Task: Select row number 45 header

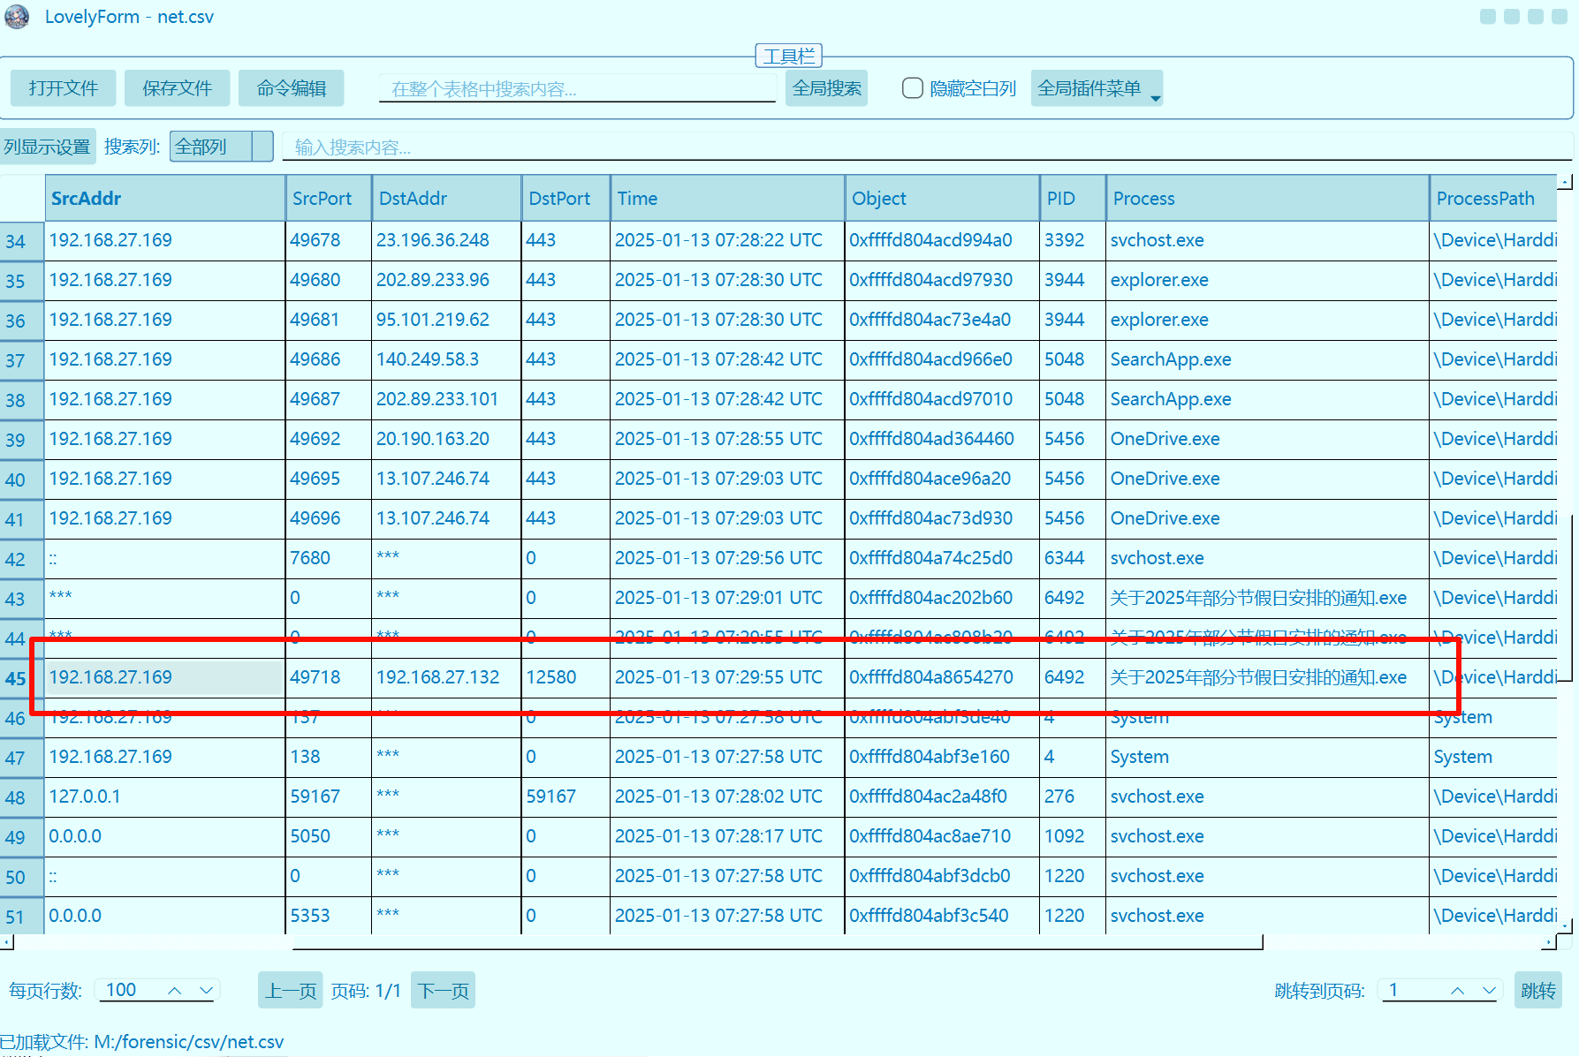Action: click(x=16, y=678)
